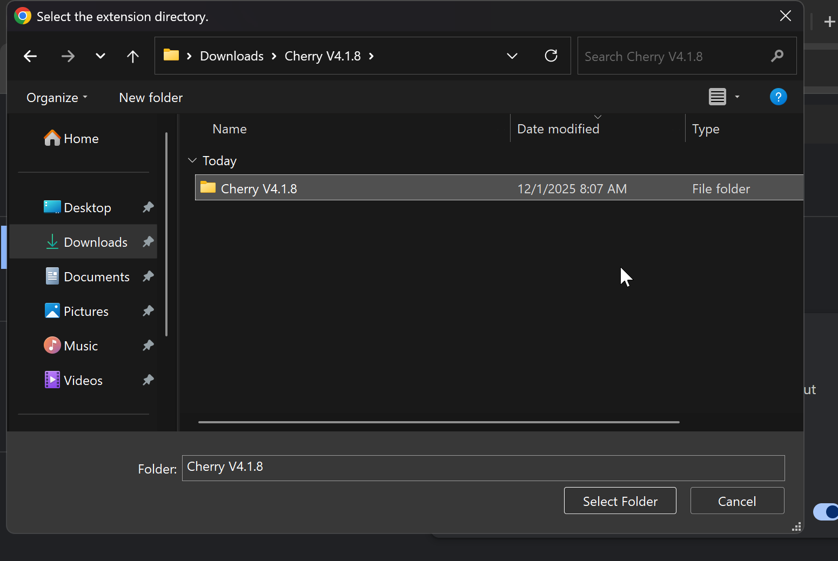Click the Select Folder button
838x561 pixels.
[620, 501]
